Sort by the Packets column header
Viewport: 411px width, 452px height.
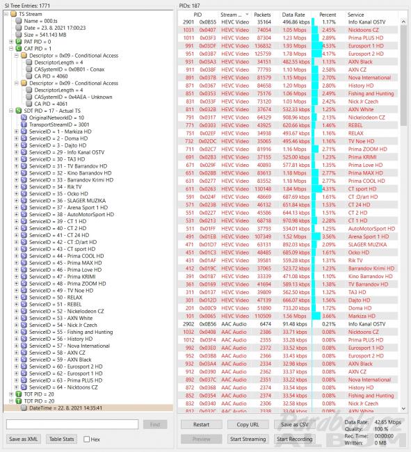coord(262,15)
